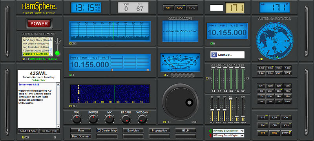Click the RF GAIN rotary knob

pos(126,119)
